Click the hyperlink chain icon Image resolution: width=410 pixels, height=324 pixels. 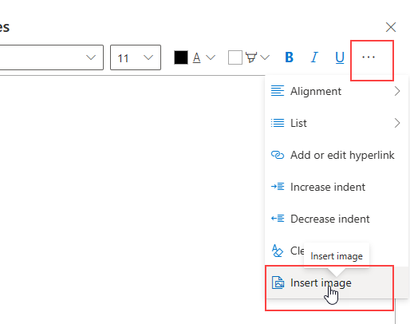point(278,155)
